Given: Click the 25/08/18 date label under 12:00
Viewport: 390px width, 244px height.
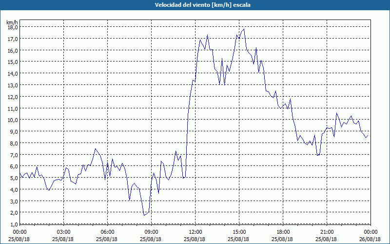Looking at the screenshot, I should (x=195, y=239).
